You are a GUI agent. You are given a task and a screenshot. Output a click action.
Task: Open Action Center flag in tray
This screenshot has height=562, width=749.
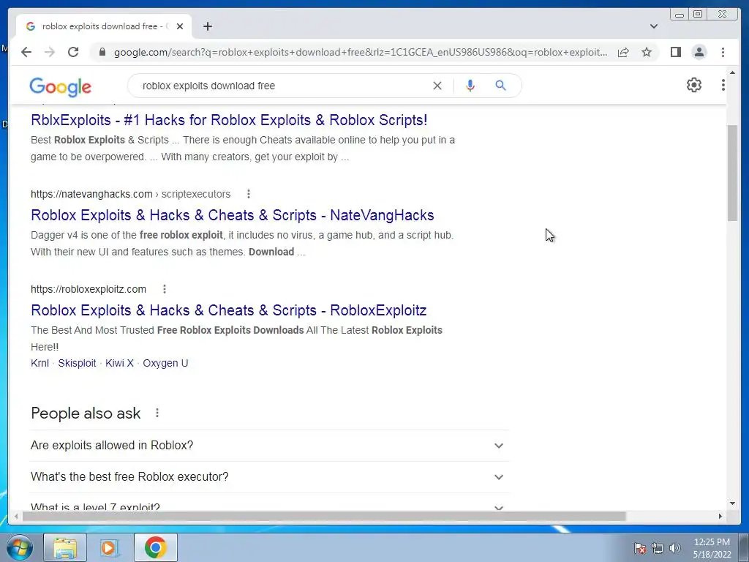639,548
